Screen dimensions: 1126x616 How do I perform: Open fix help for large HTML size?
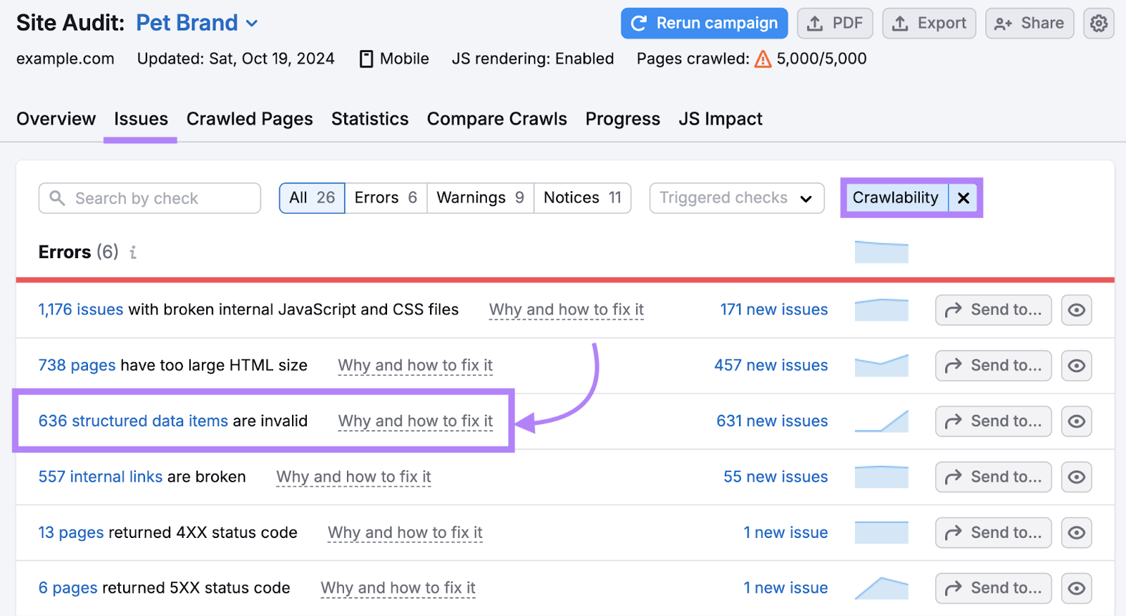tap(415, 366)
